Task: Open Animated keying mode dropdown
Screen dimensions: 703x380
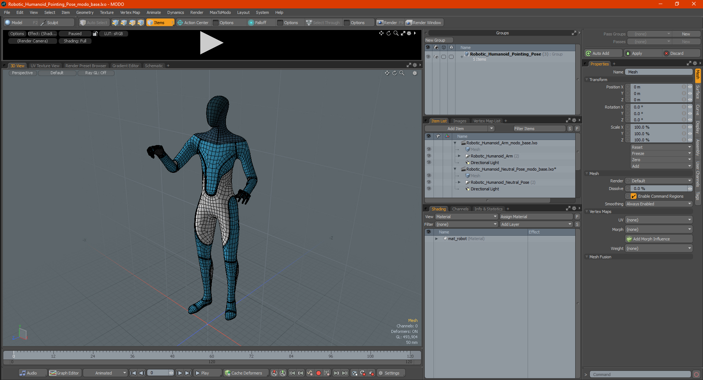Action: 105,373
